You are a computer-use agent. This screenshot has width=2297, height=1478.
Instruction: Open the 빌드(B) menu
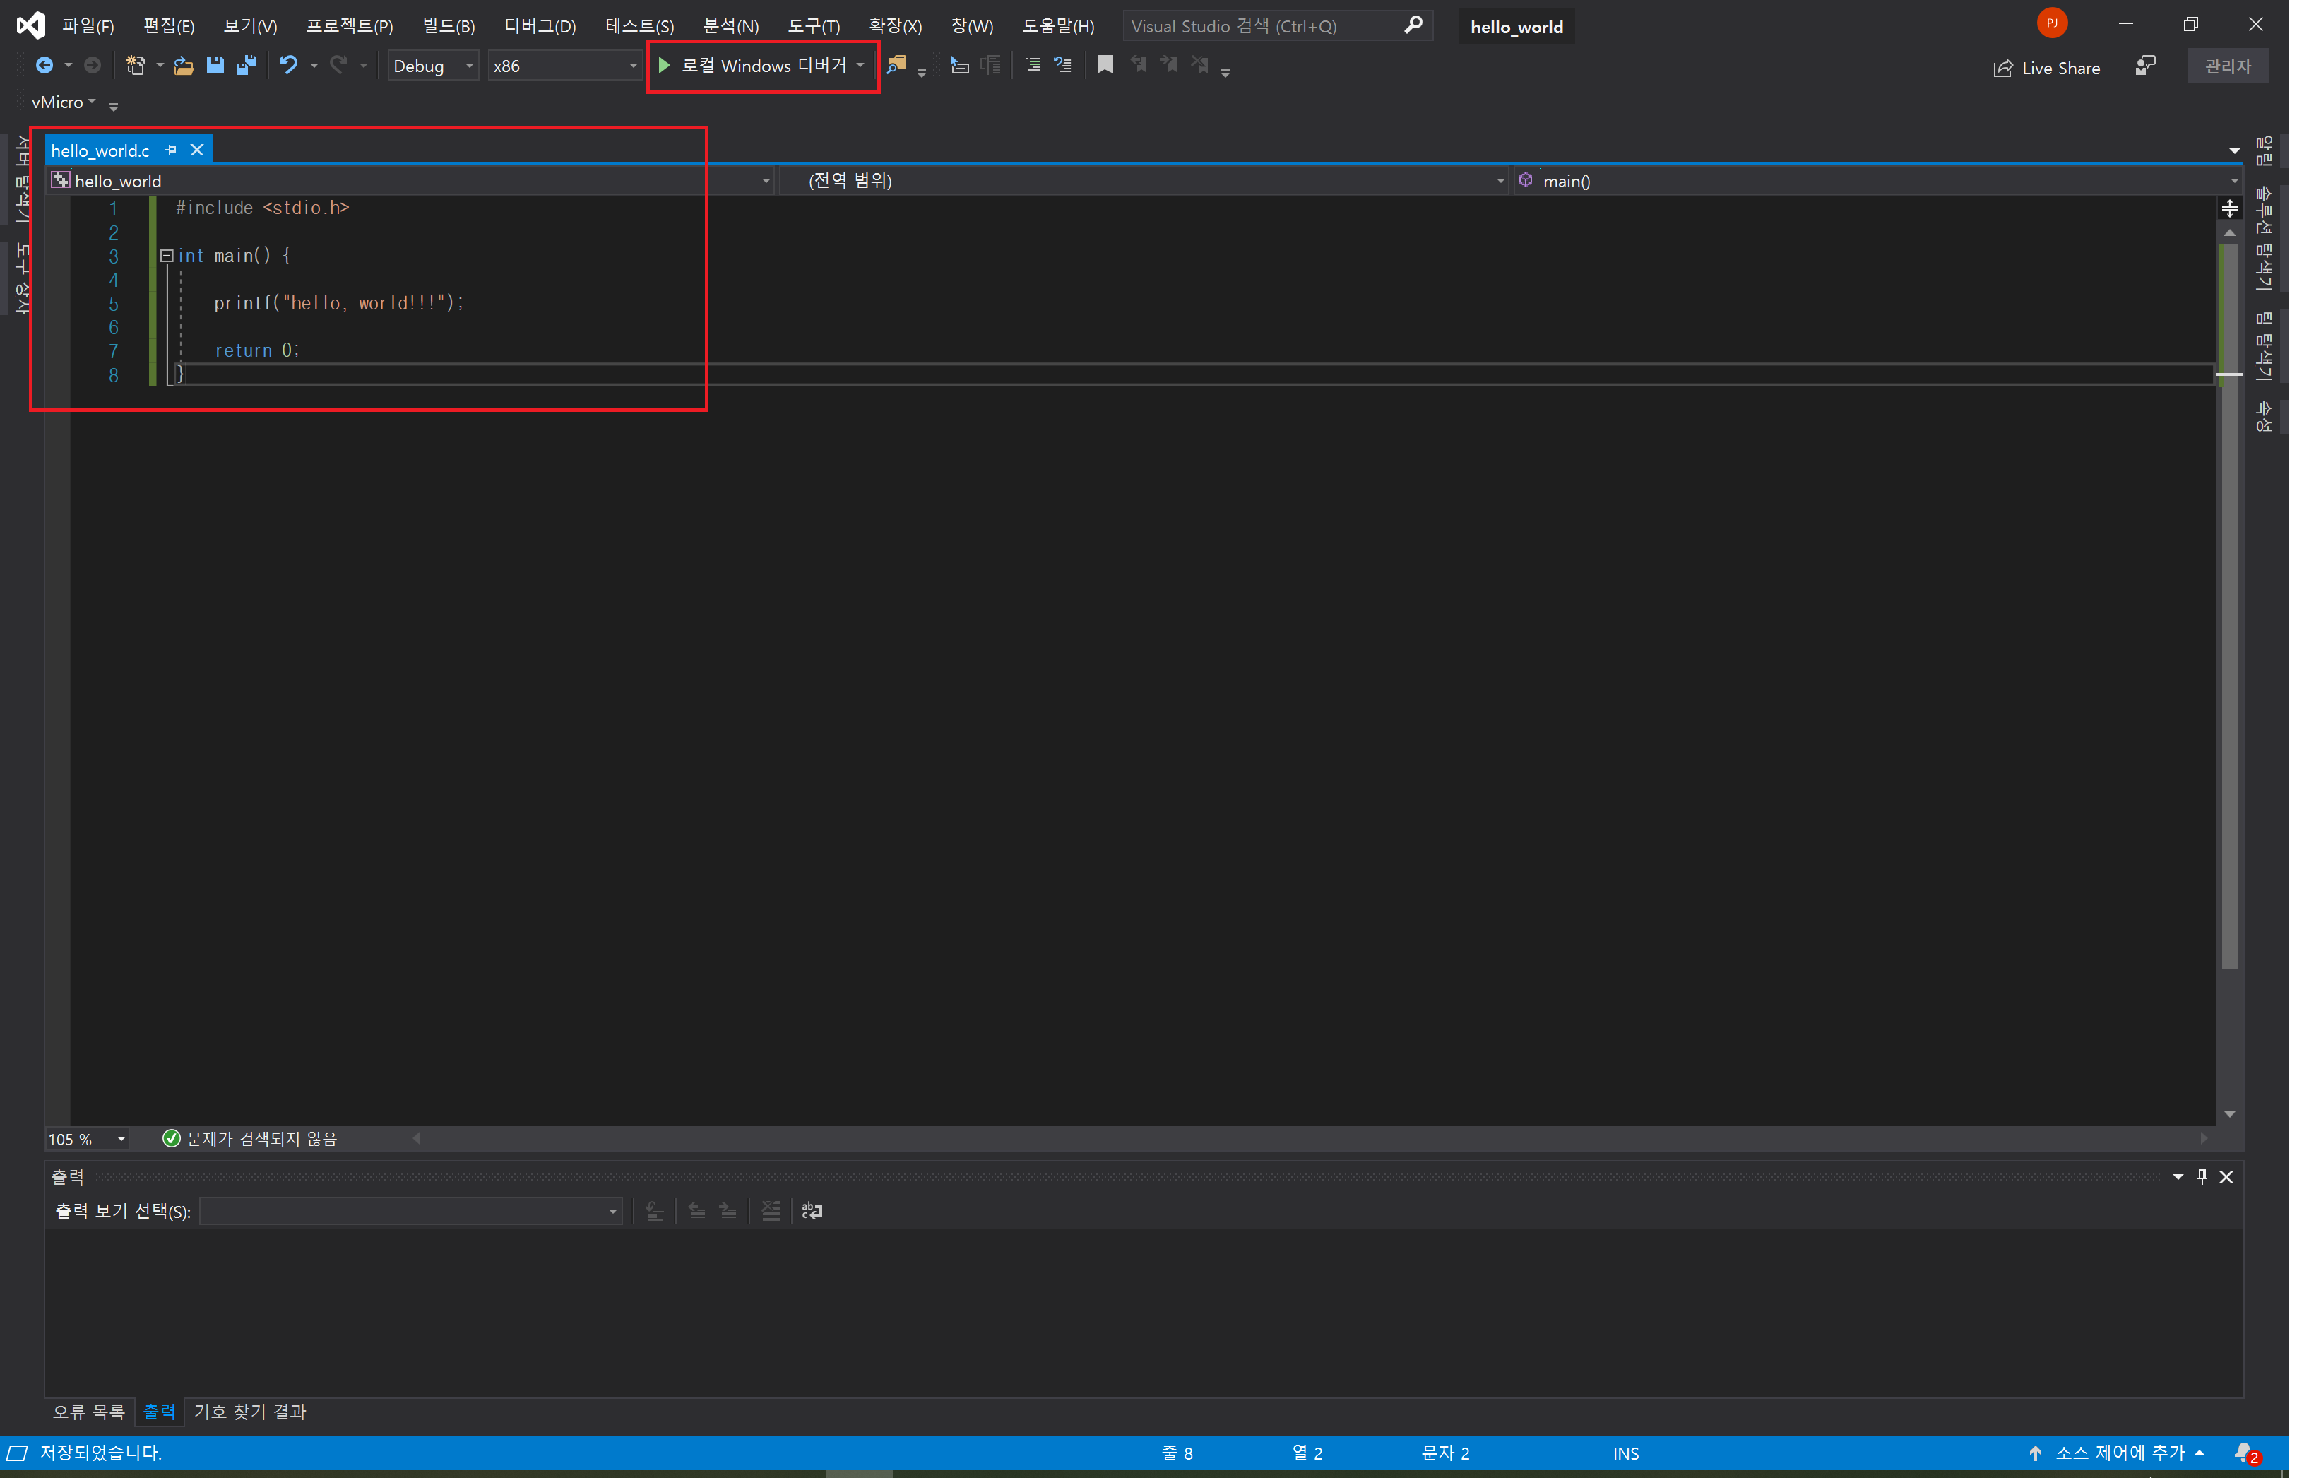448,26
